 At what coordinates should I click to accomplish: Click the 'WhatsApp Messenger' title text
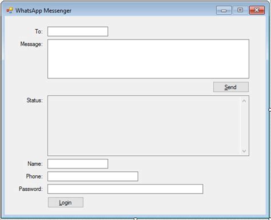pos(43,10)
